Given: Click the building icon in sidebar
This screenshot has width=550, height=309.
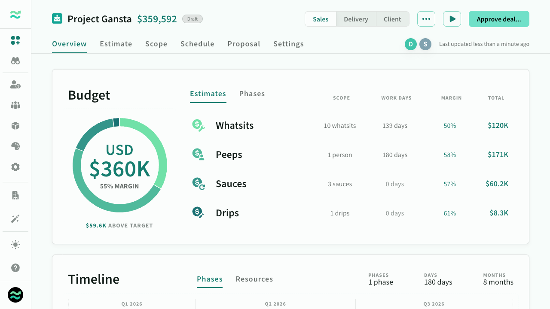Looking at the screenshot, I should (15, 196).
